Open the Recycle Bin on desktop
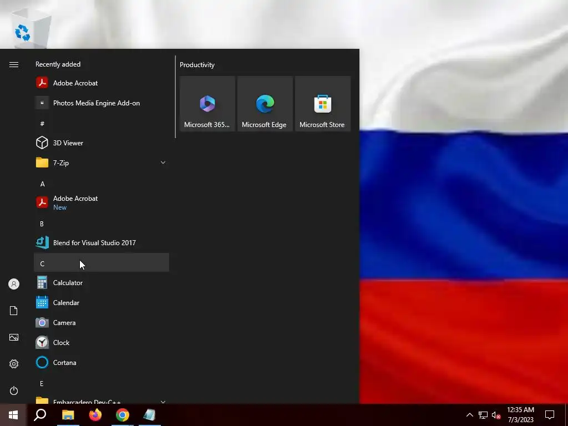Screen dimensions: 568x426 31,28
